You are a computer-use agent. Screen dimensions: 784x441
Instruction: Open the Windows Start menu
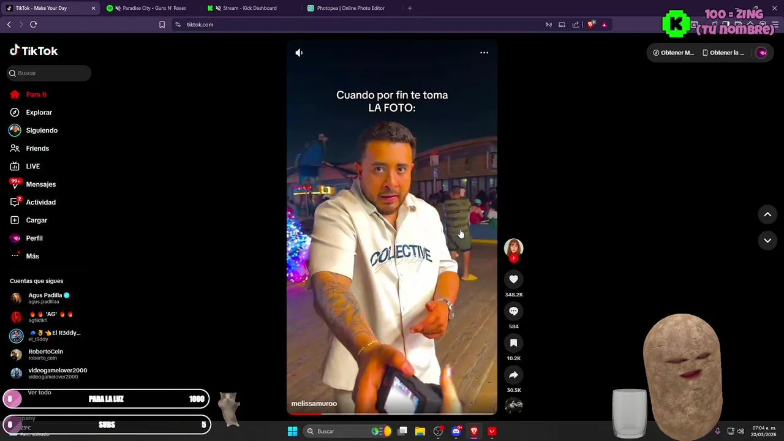click(292, 431)
